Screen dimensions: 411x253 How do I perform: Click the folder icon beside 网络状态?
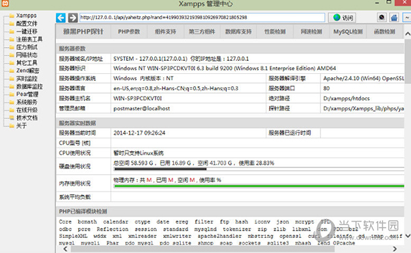coord(12,55)
